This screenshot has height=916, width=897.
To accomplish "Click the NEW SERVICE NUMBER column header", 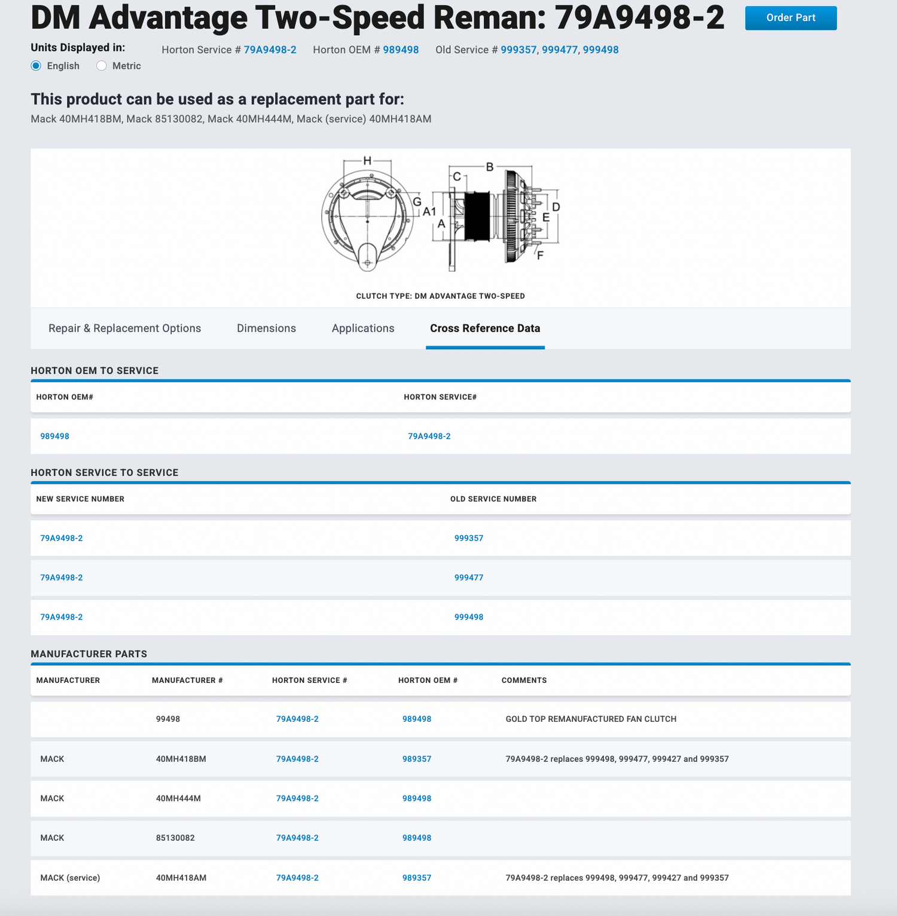I will (x=80, y=499).
